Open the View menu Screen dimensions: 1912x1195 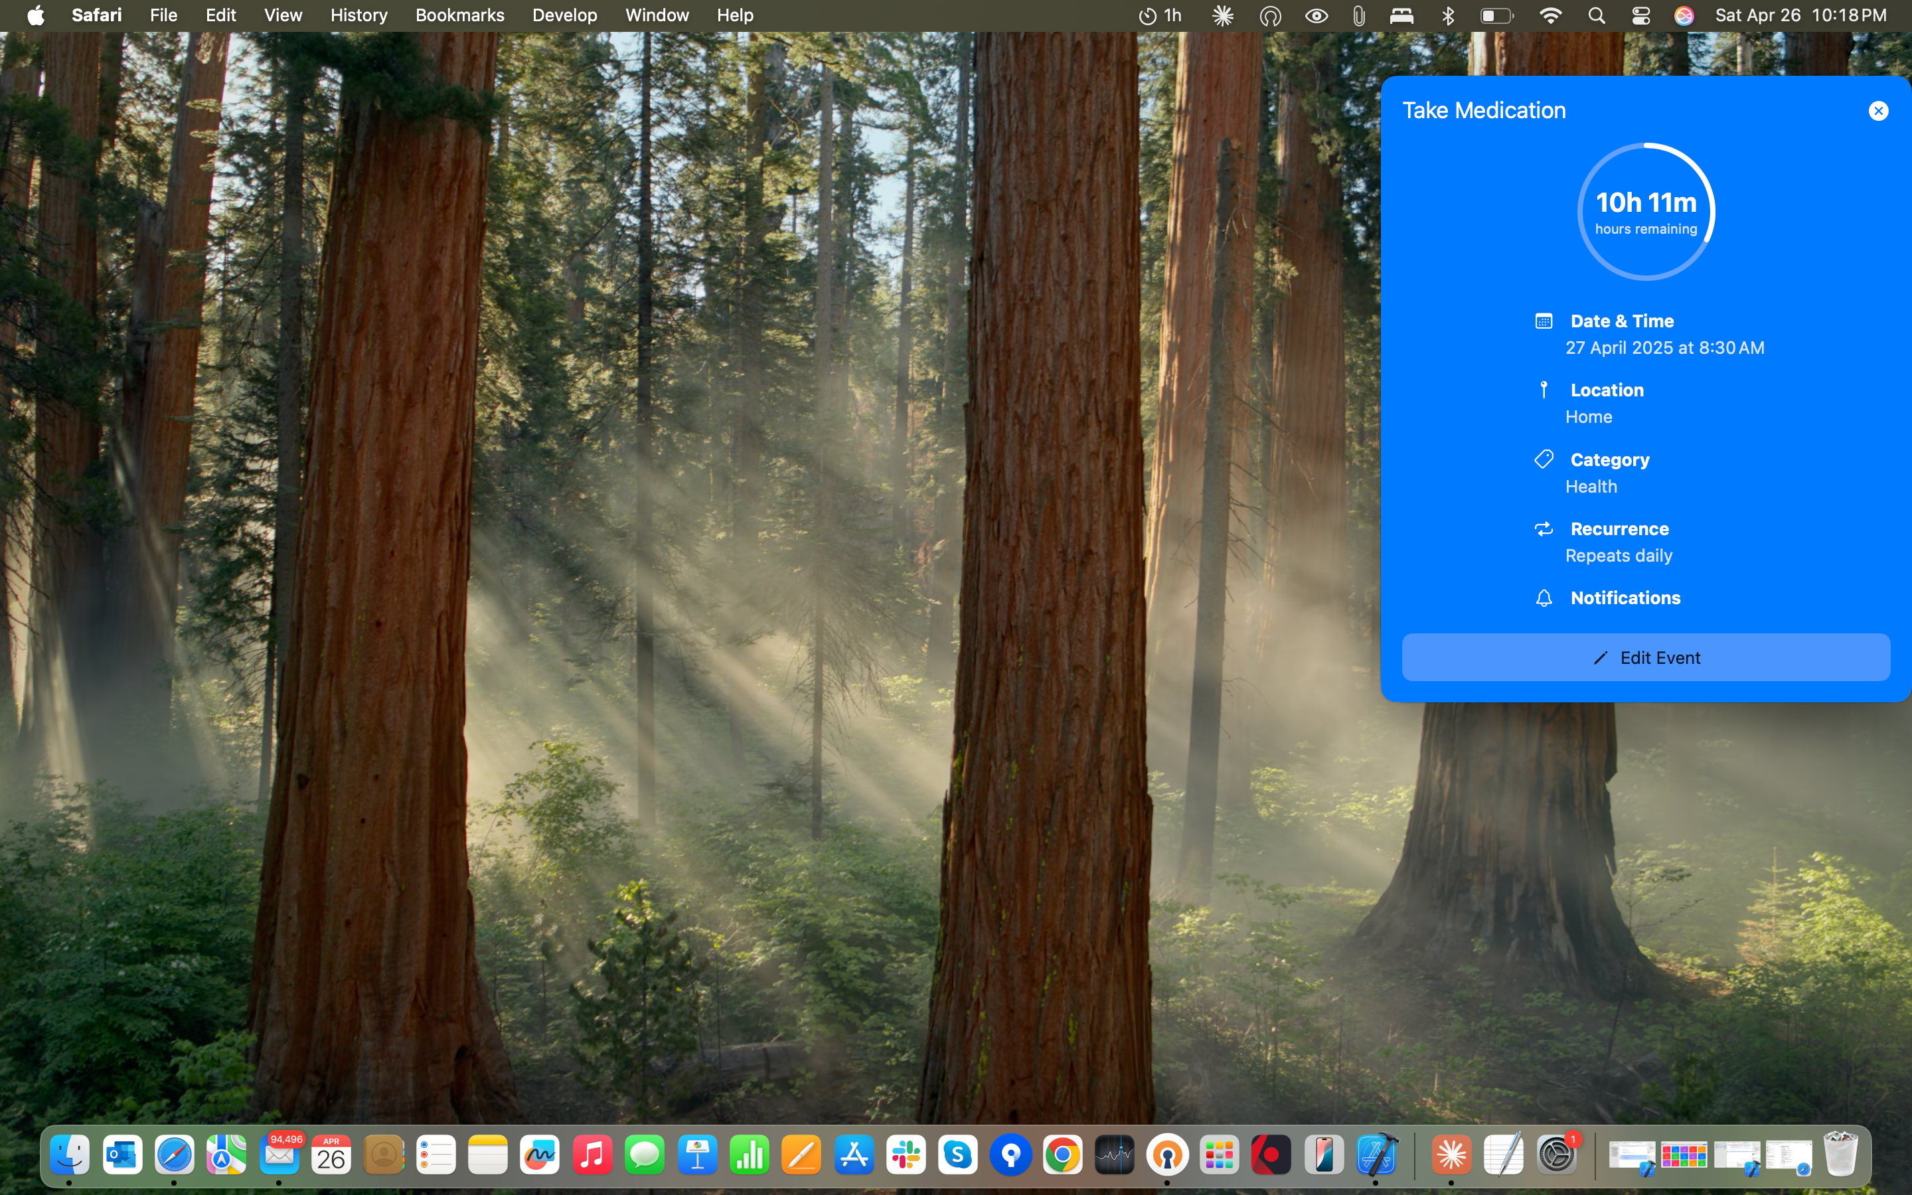[x=283, y=16]
